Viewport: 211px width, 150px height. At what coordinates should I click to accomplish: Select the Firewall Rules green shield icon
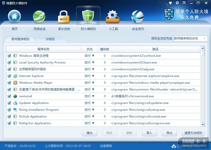(x=88, y=16)
